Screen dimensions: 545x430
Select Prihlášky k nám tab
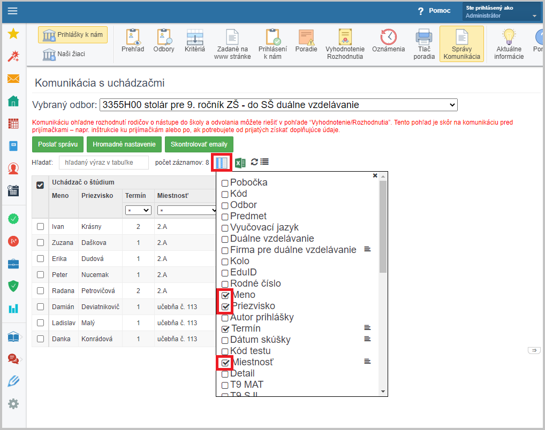(73, 35)
